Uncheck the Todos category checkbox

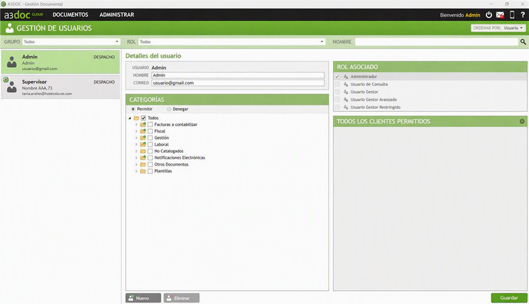pos(143,118)
